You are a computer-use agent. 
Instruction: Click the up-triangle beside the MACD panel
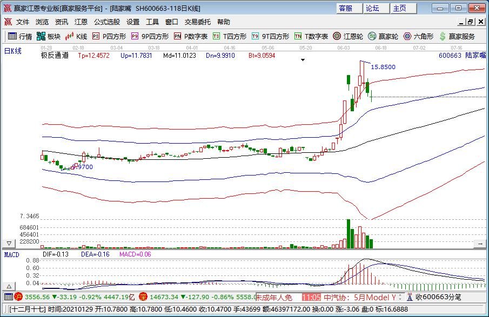tap(9, 286)
